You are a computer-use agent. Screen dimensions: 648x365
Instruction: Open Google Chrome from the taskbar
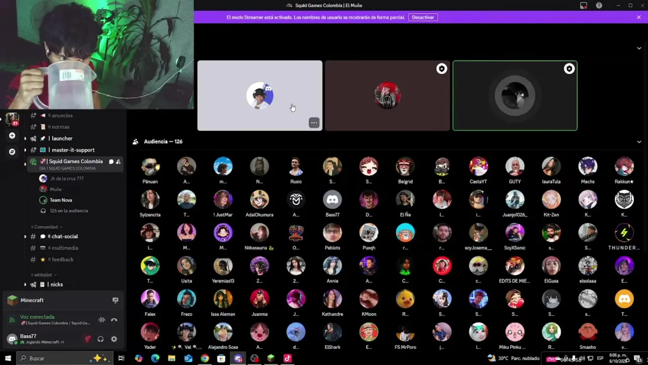[205, 358]
